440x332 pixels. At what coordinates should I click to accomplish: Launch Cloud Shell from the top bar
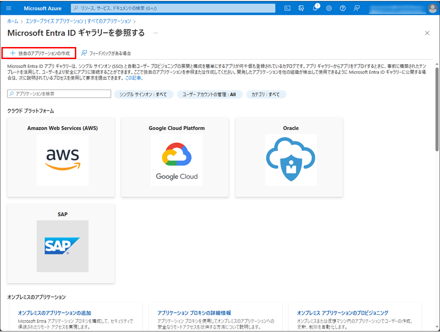pos(287,8)
